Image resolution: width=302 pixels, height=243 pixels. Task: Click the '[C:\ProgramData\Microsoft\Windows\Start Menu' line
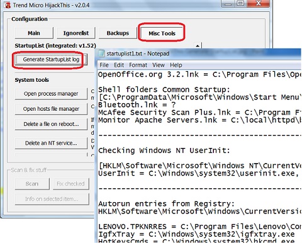tap(200, 97)
